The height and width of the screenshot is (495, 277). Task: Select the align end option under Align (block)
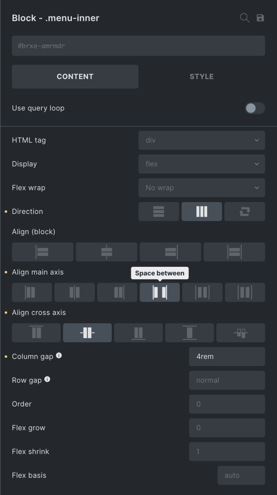(x=170, y=252)
